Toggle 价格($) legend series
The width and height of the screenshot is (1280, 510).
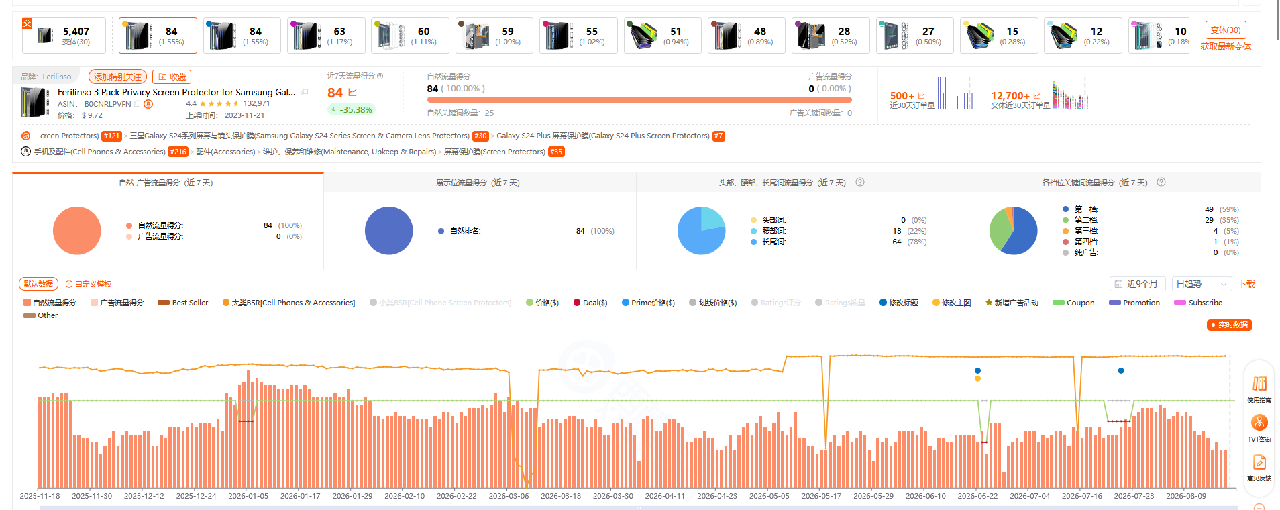(x=542, y=303)
